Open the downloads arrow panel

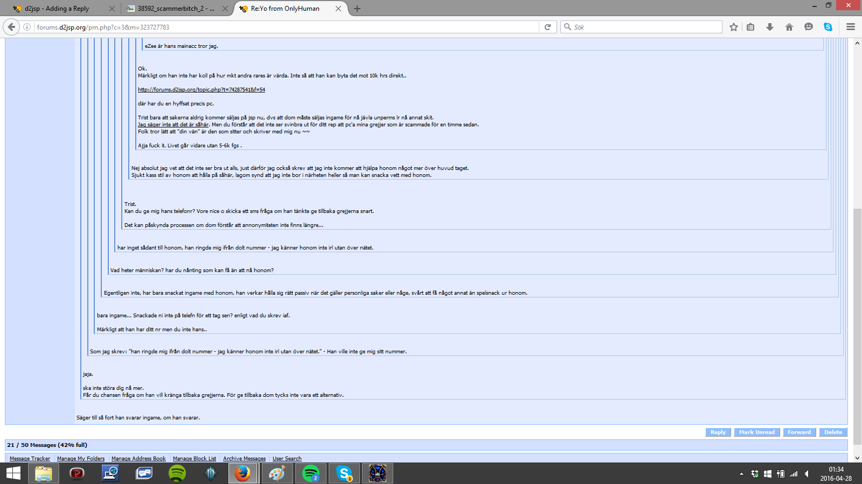[x=770, y=27]
